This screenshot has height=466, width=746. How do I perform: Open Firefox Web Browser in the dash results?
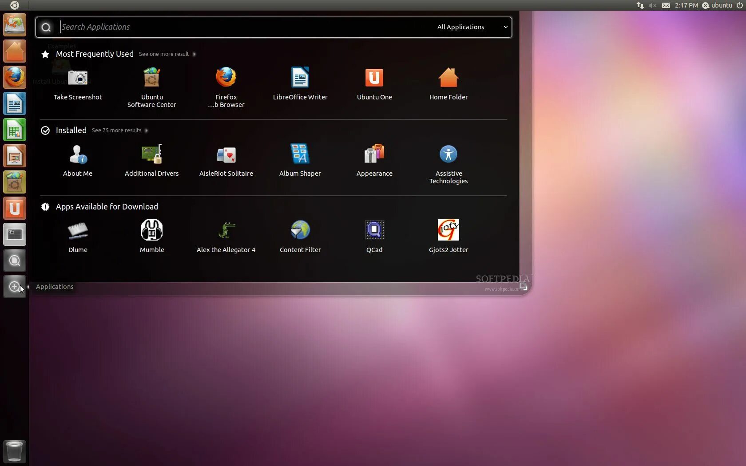pyautogui.click(x=226, y=88)
